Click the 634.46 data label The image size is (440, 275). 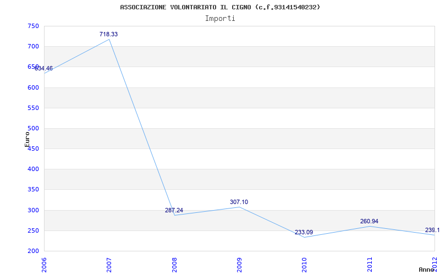(43, 68)
